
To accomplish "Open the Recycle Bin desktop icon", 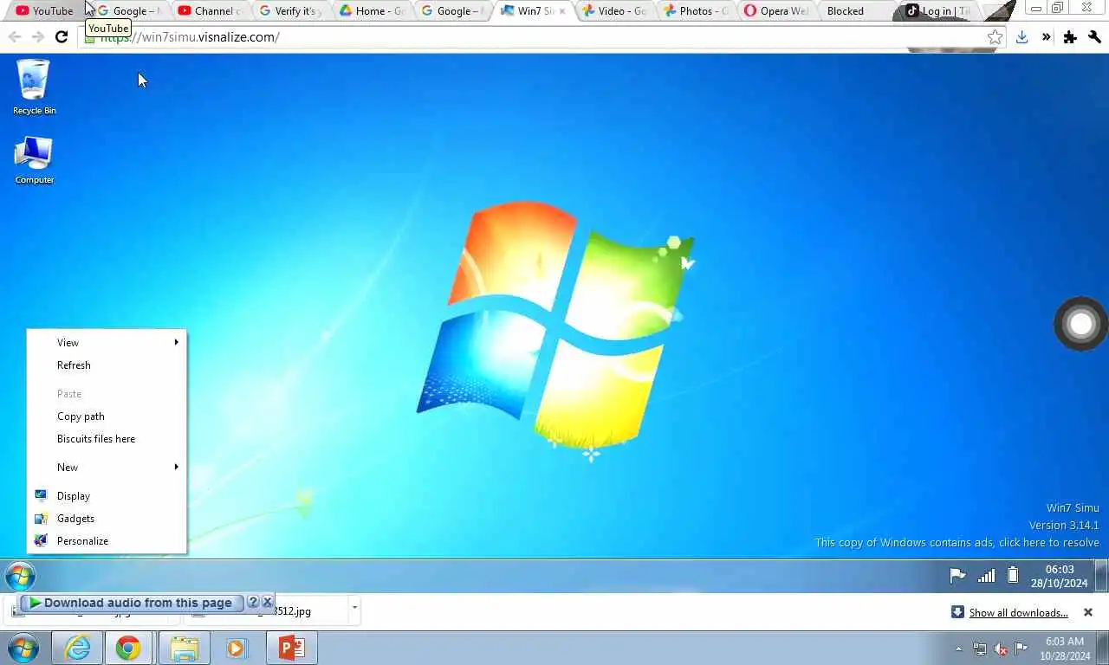I will [34, 87].
